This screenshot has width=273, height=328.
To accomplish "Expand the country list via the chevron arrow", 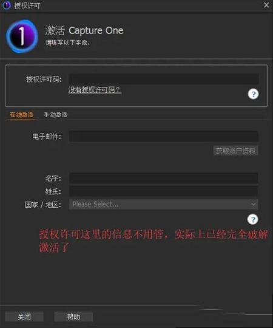I will click(254, 204).
